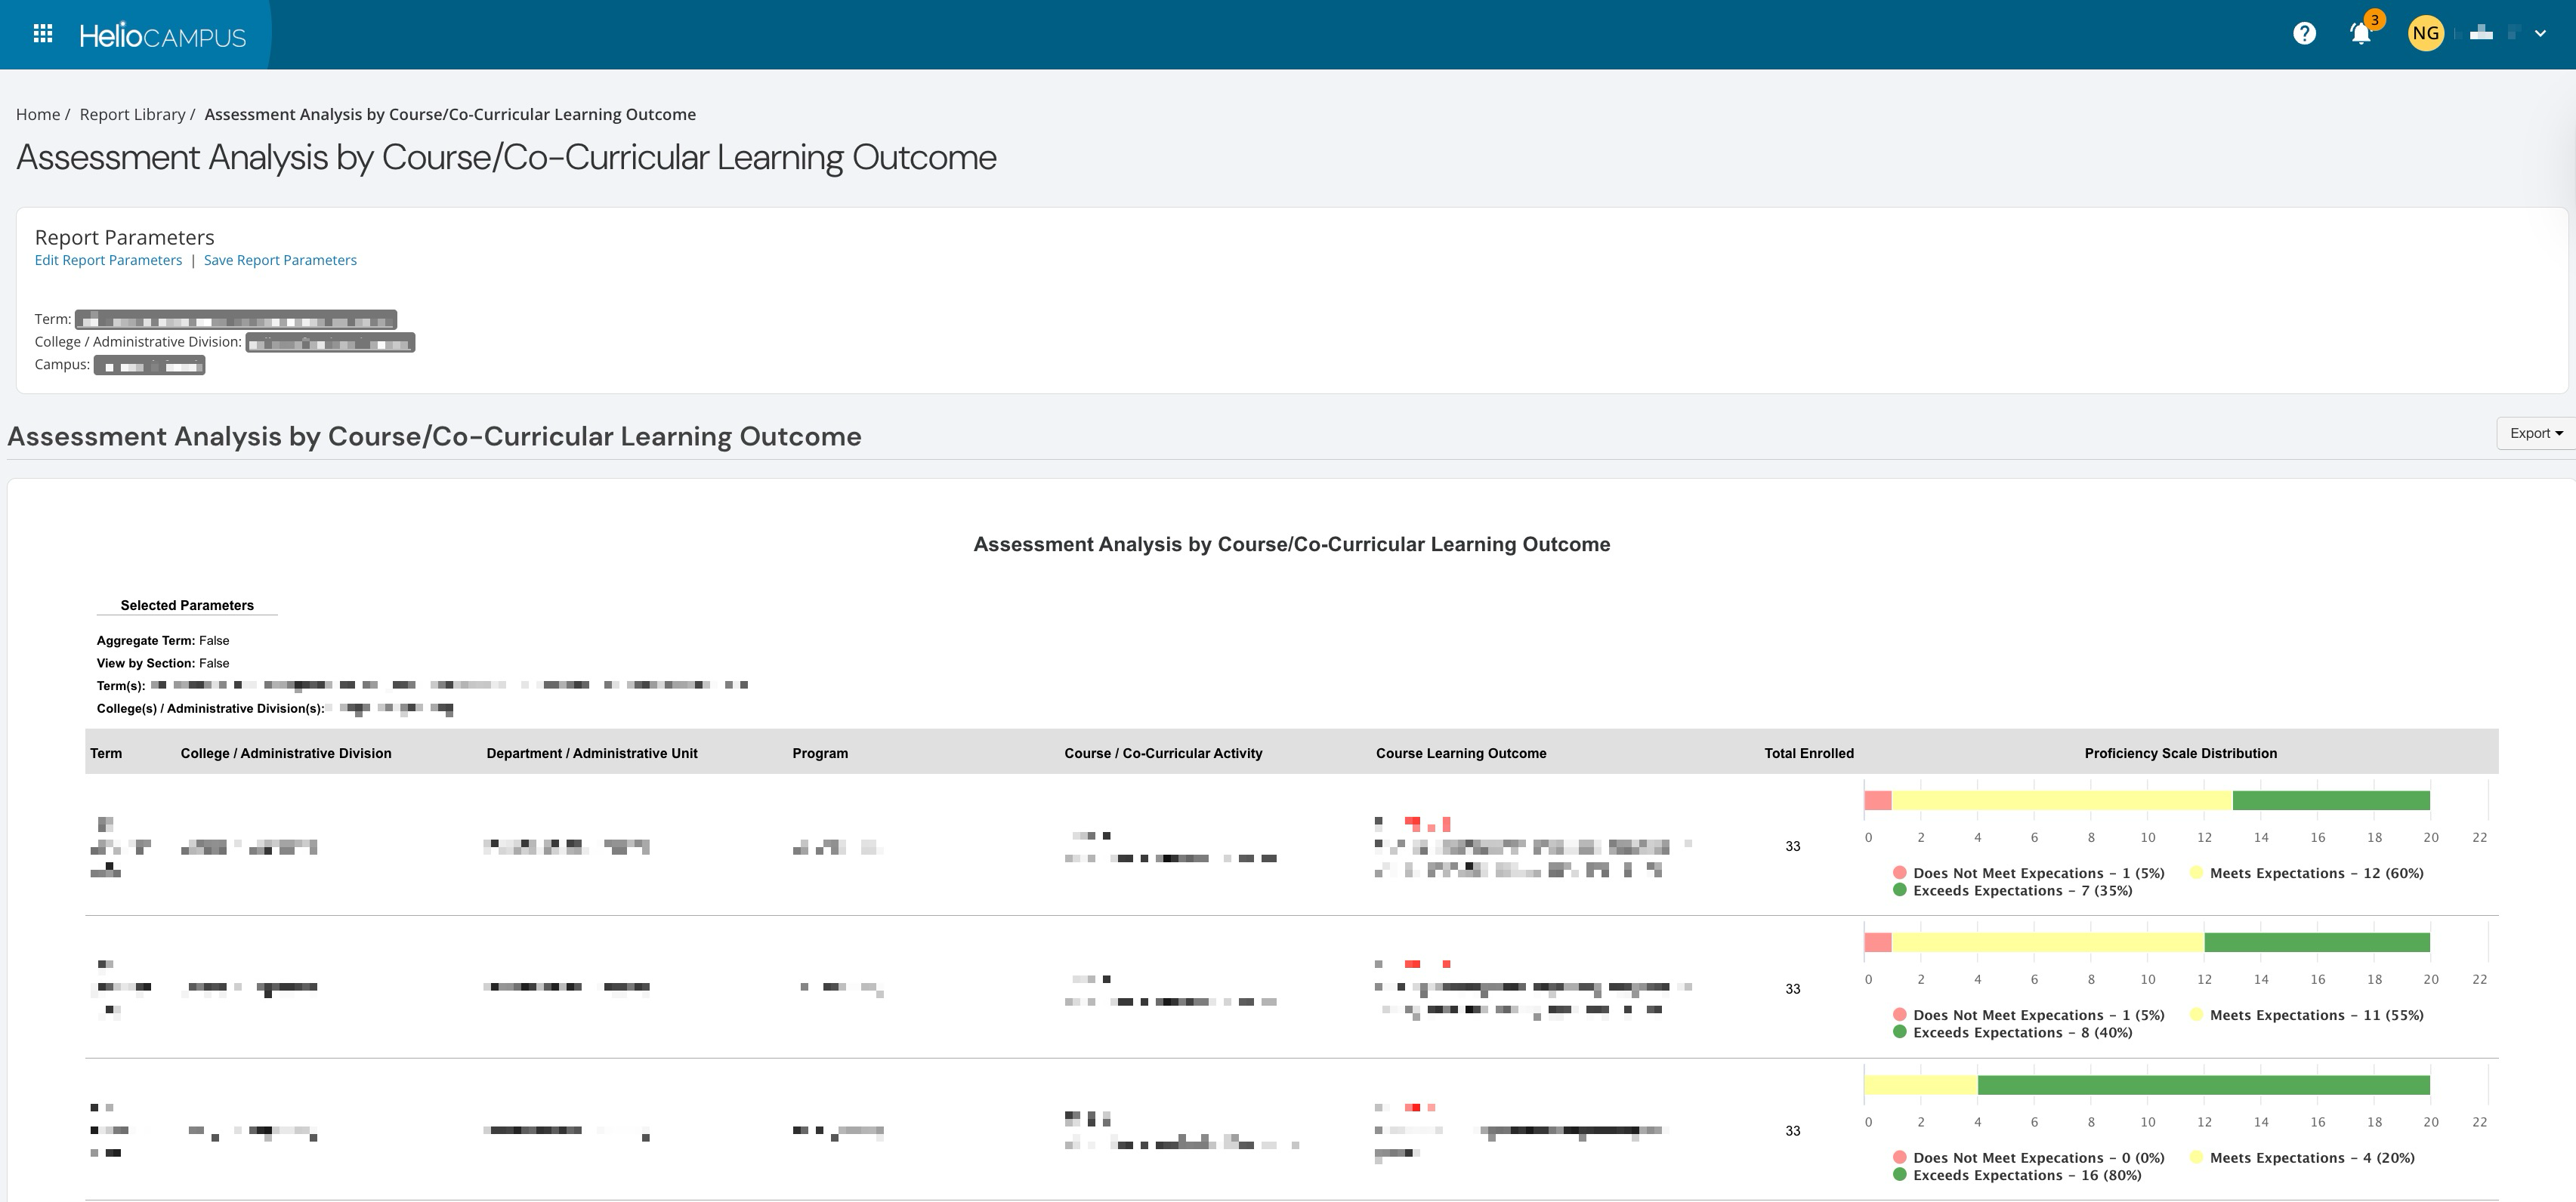The image size is (2576, 1202).
Task: Click first row's green Exceeds Expectations bar
Action: (x=2330, y=800)
